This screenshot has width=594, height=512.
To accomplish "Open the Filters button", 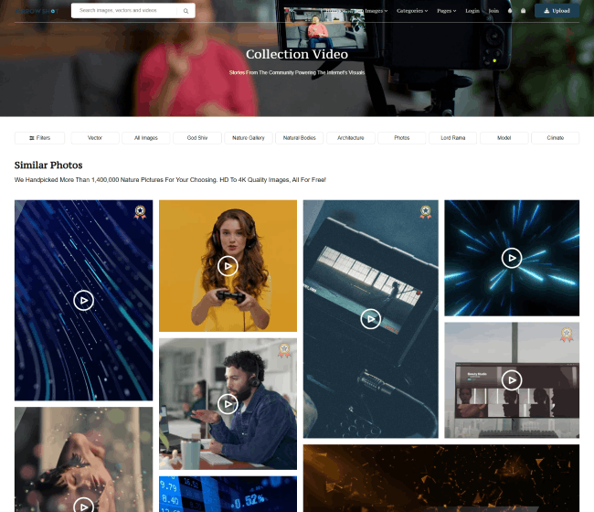I will click(x=39, y=138).
